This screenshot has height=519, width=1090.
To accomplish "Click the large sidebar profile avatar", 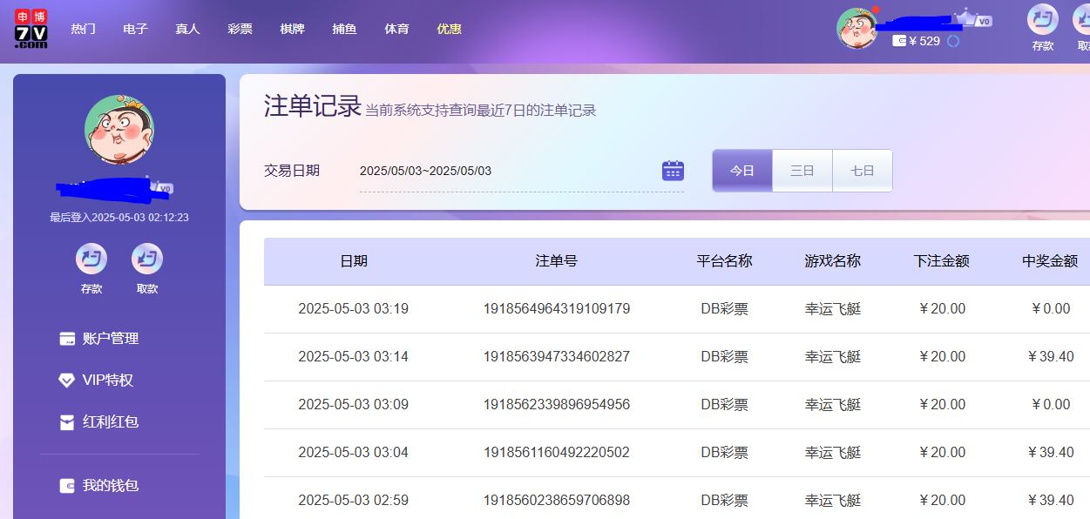I will 119,131.
